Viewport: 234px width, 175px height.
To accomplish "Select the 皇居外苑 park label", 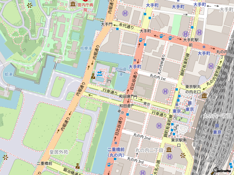I will 58,152.
